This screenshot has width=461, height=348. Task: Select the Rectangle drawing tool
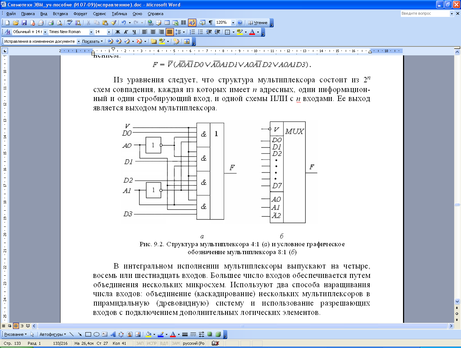(88, 334)
